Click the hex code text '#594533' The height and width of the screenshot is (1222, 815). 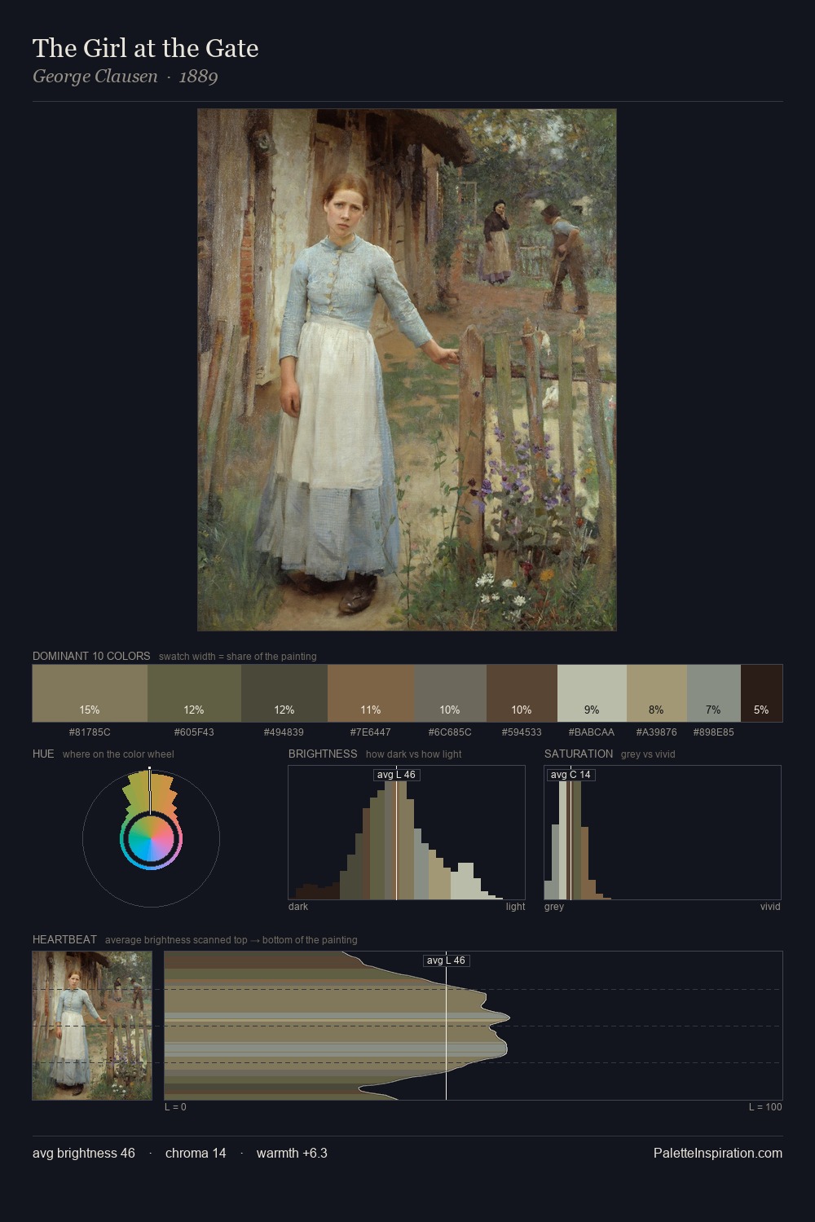[x=522, y=732]
